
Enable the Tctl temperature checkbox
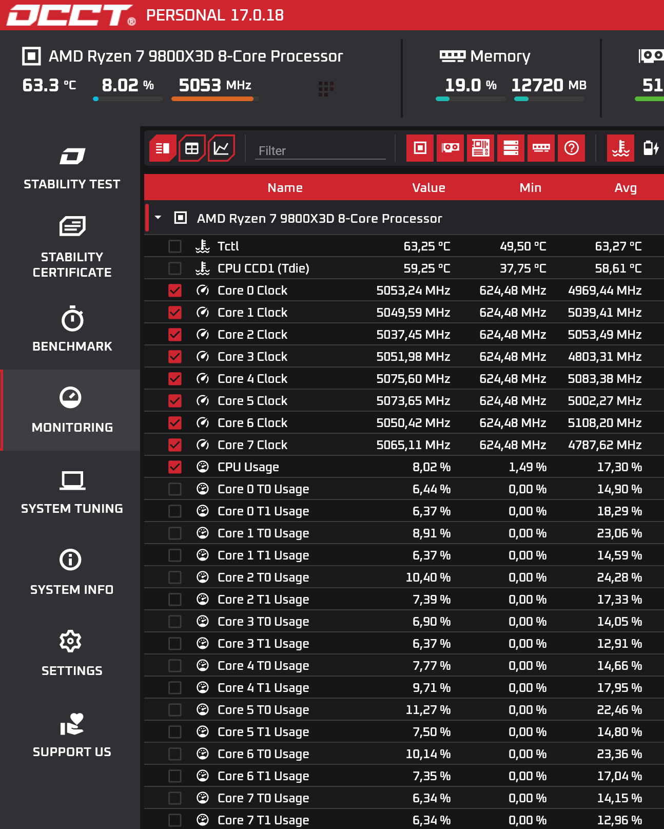pos(175,246)
